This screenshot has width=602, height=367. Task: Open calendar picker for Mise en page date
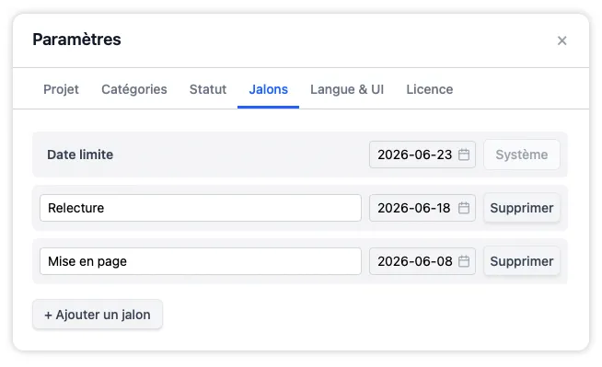pyautogui.click(x=464, y=261)
